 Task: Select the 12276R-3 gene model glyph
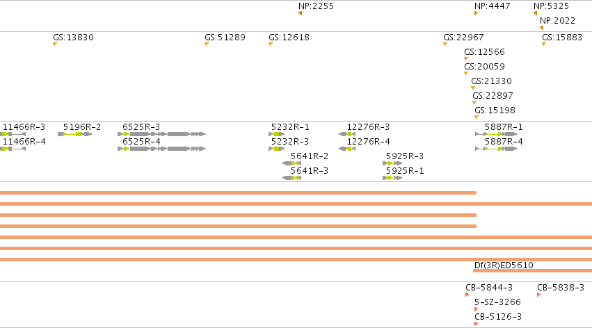pos(347,134)
